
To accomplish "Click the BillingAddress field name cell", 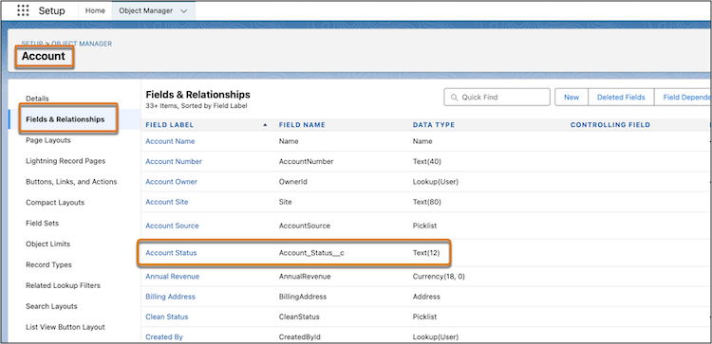I will pos(303,297).
